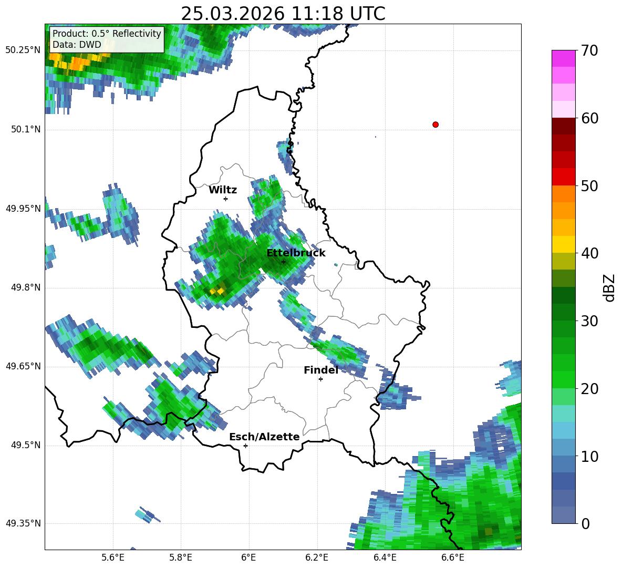Screen dimensions: 622x568
Task: Click the Findel location label
Action: click(x=321, y=370)
